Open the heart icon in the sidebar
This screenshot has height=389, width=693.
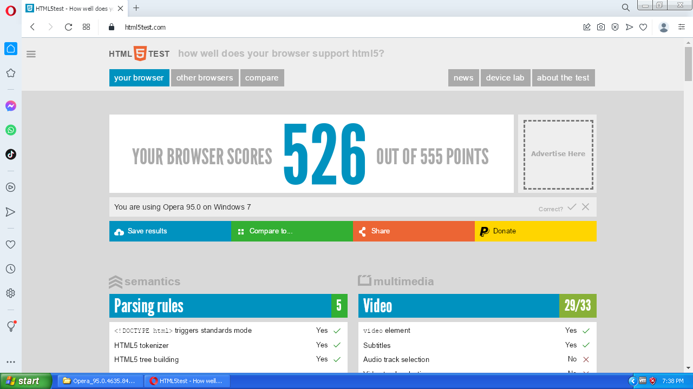[x=11, y=245]
